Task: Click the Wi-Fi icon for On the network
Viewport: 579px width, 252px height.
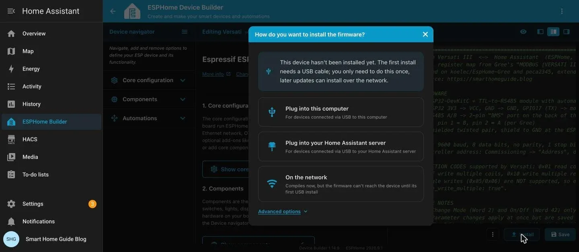Action: (x=272, y=184)
